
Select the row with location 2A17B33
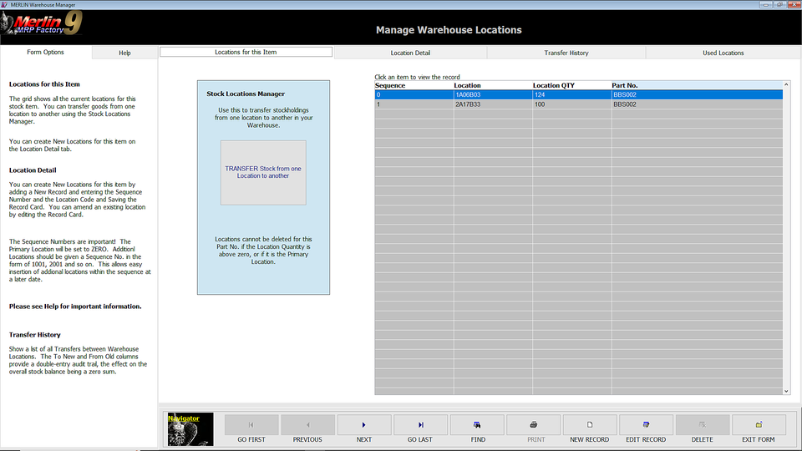pos(493,104)
